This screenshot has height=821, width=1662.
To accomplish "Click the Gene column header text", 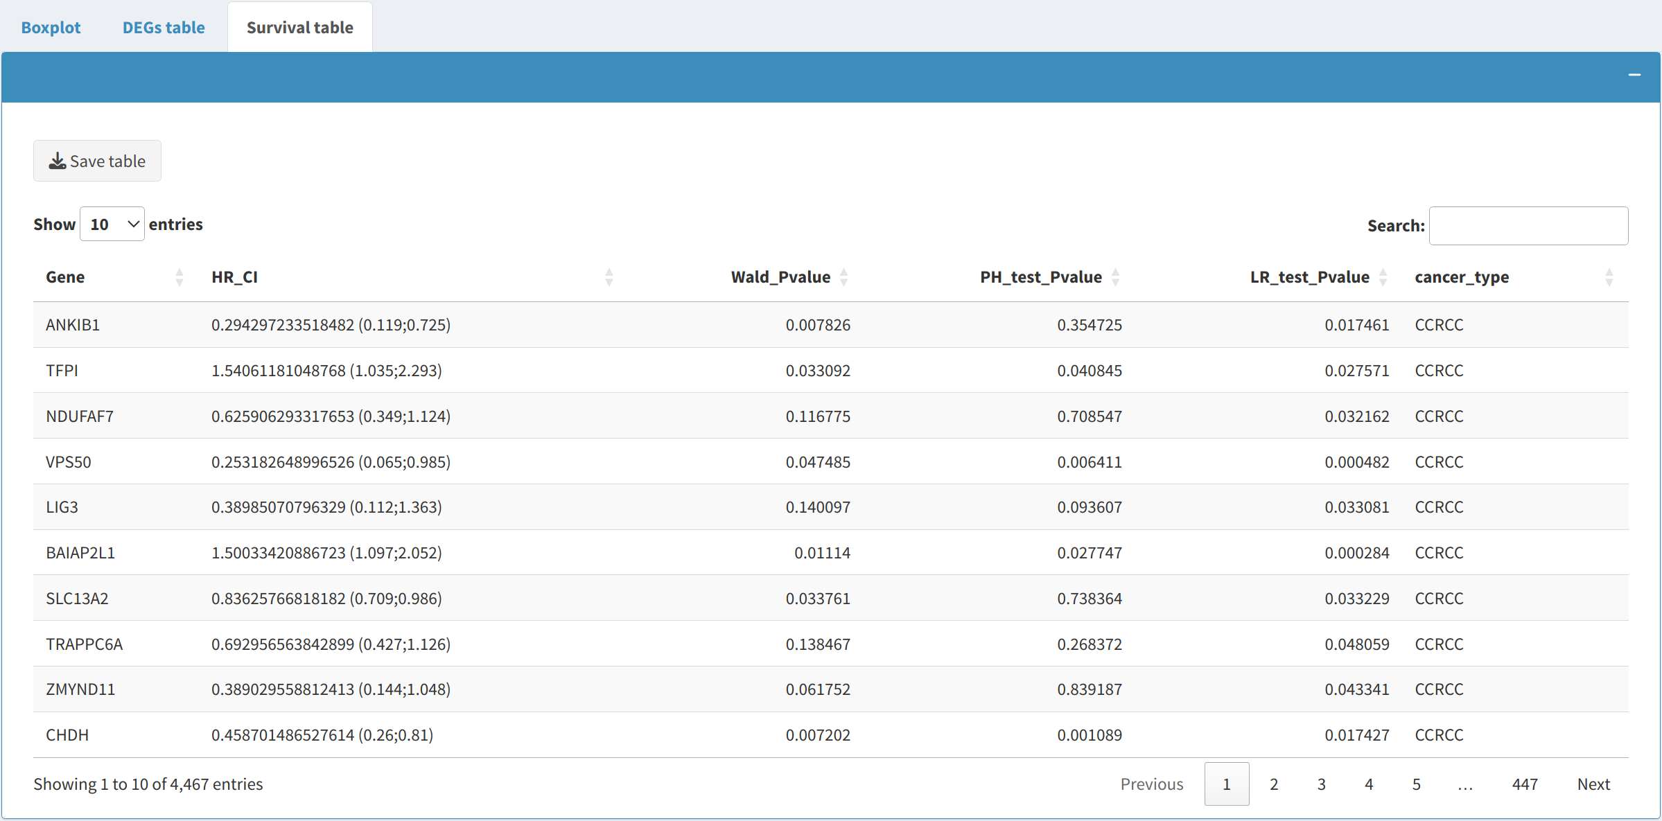I will [65, 277].
